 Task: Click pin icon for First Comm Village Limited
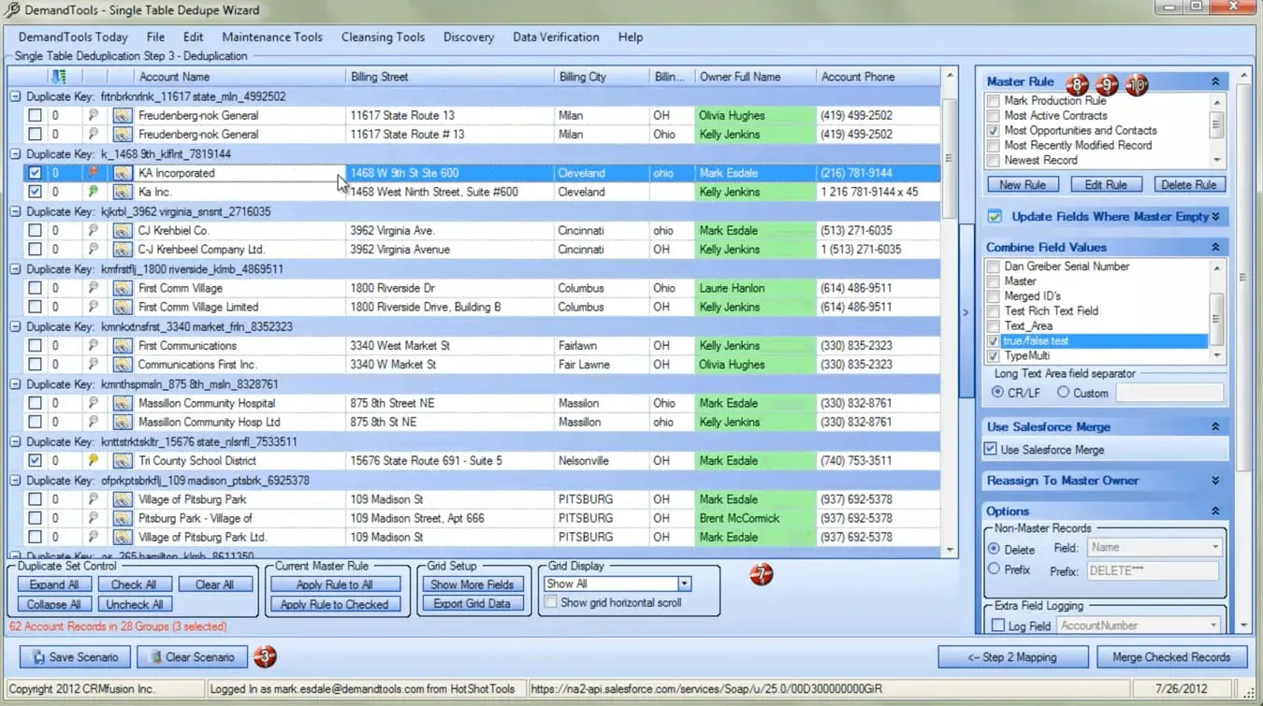click(x=93, y=307)
